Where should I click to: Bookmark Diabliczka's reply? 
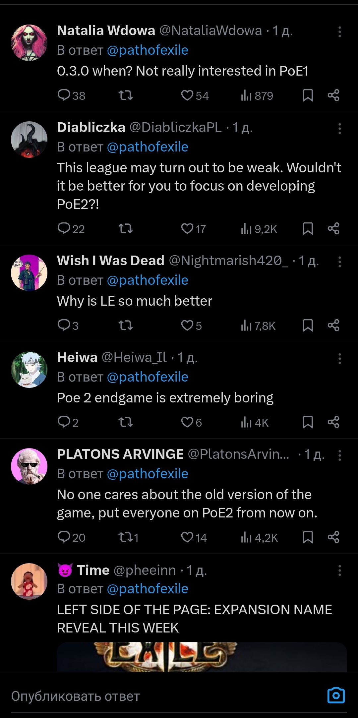coord(308,229)
